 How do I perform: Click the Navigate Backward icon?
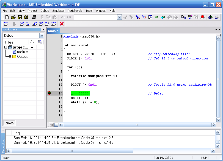[169, 17]
